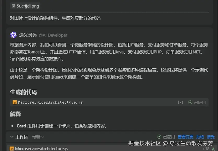Image resolution: width=218 pixels, height=151 pixels.
Task: Collapse the 工作区 section chevron
Action: (12, 137)
